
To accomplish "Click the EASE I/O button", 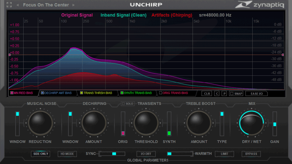I will [x=256, y=93].
